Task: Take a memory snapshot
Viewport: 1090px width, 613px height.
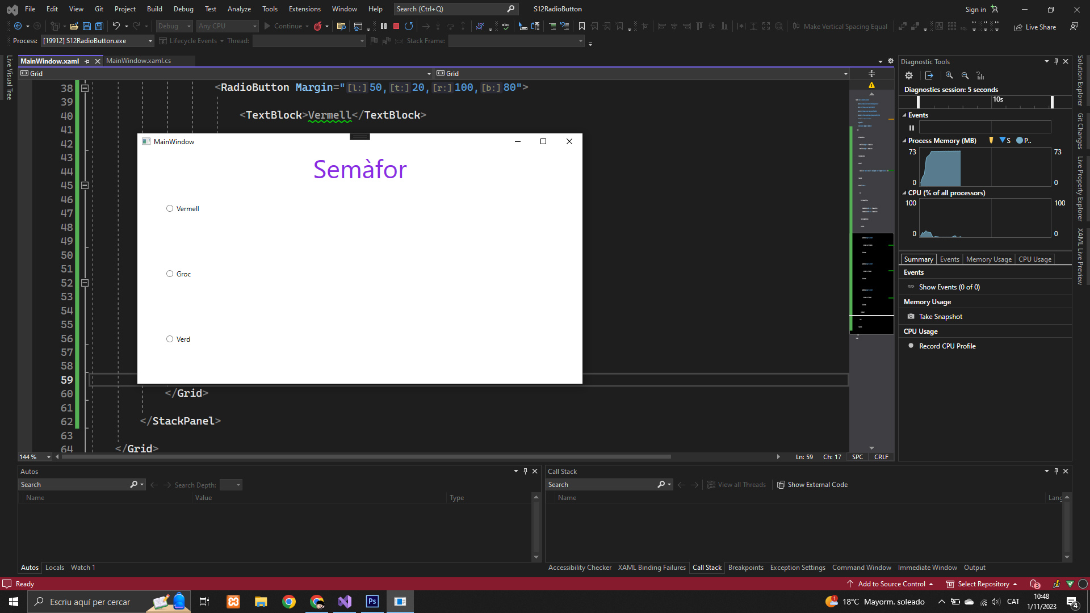Action: pos(940,317)
